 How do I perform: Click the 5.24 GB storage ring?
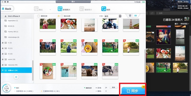point(6,88)
